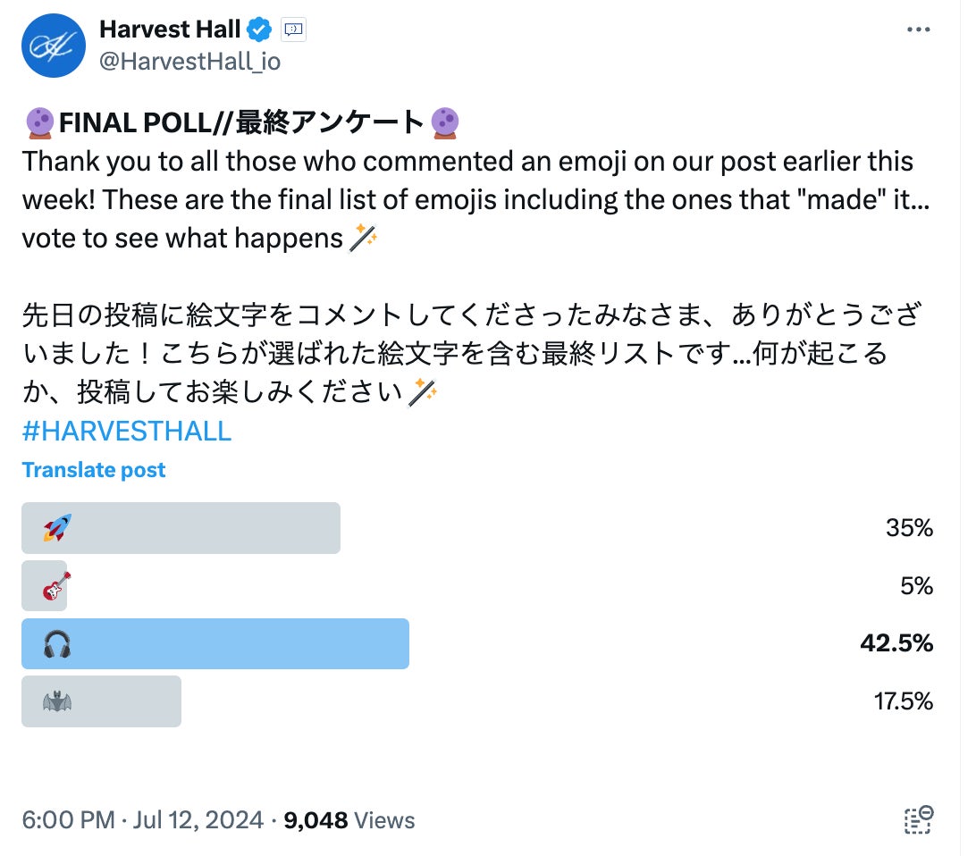Screen dimensions: 976x856
Task: Click the Harvest Hall profile avatar
Action: 53,45
